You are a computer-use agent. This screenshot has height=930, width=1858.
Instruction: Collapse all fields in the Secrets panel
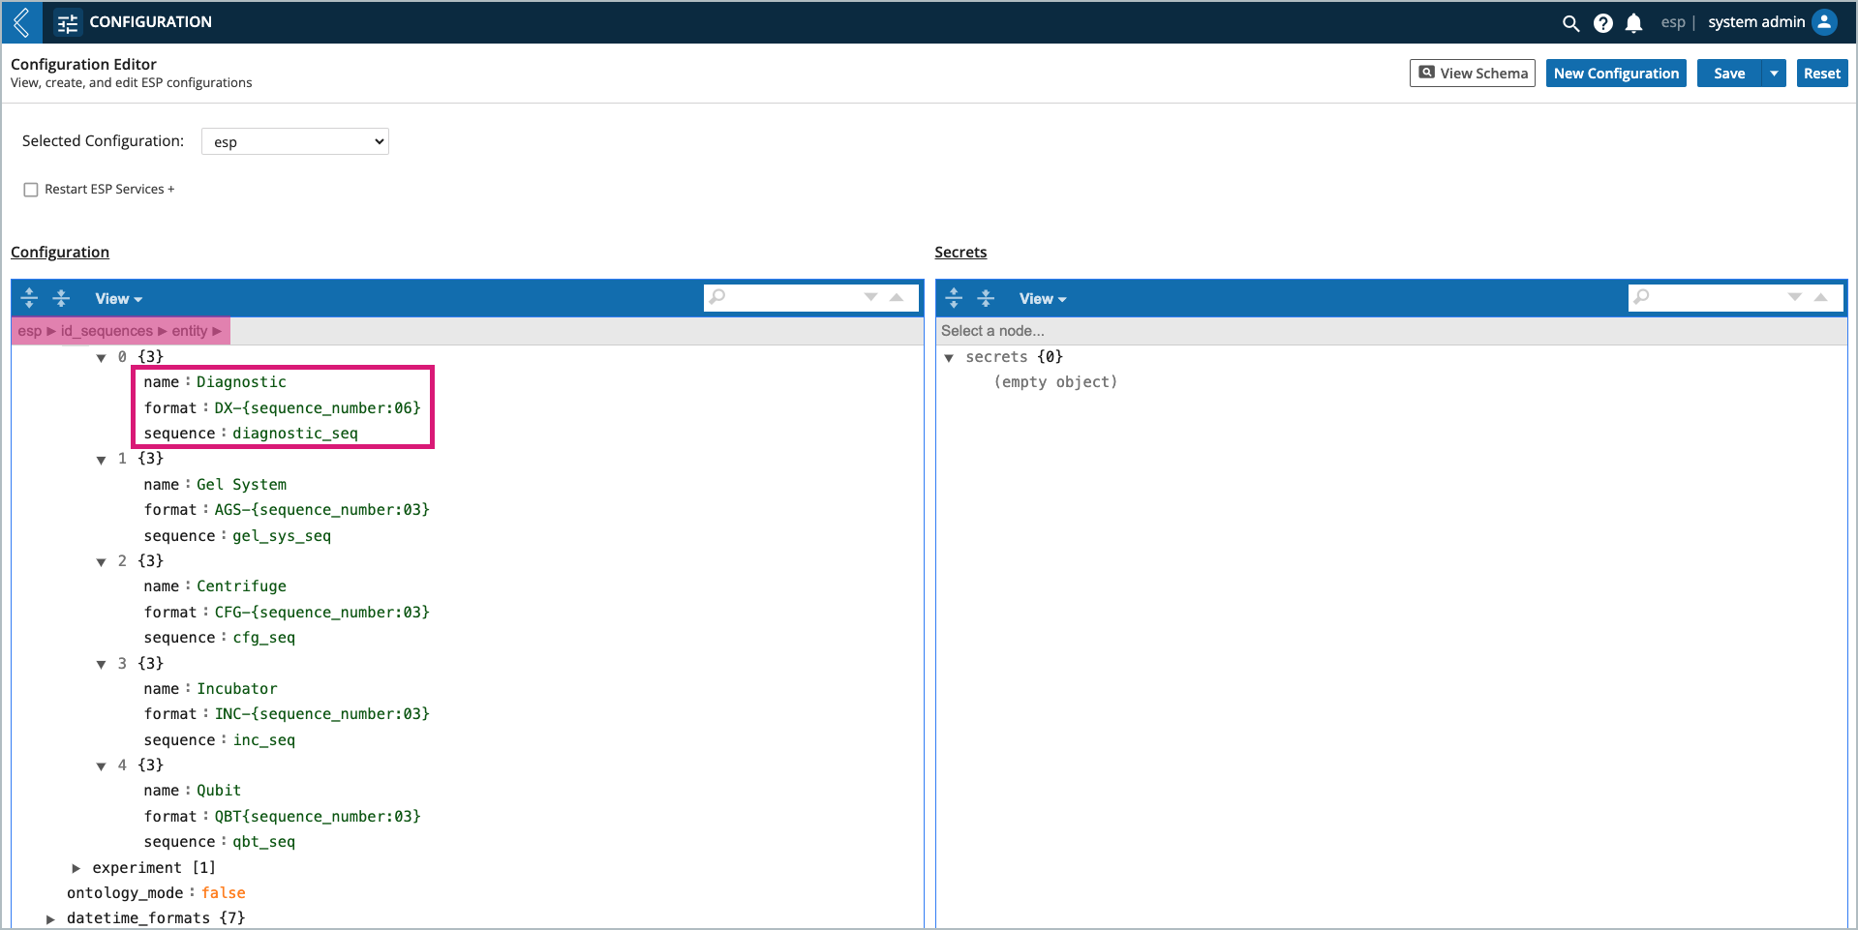[x=986, y=298]
